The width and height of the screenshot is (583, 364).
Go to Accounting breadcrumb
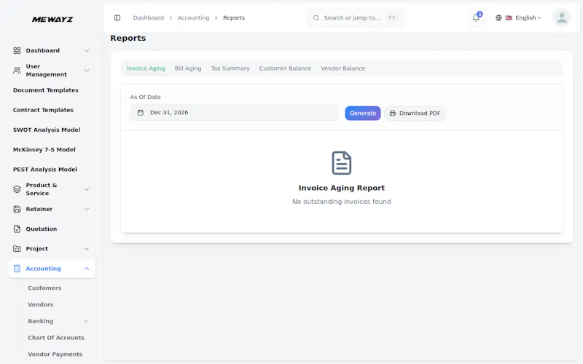point(193,17)
